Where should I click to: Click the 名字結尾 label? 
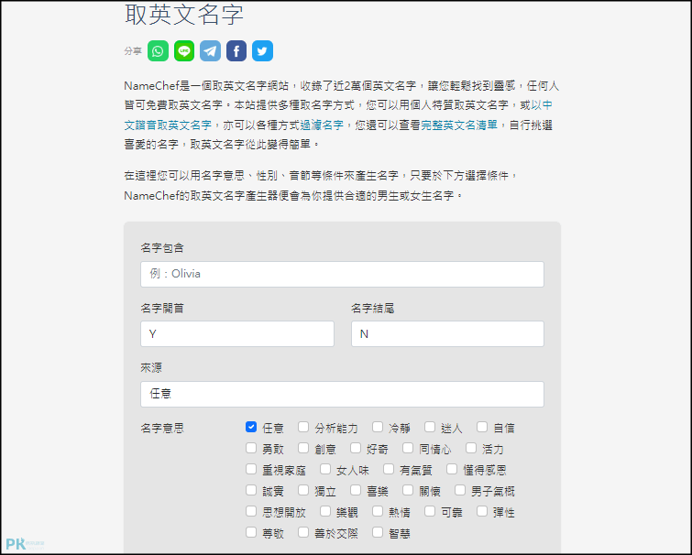pyautogui.click(x=373, y=309)
